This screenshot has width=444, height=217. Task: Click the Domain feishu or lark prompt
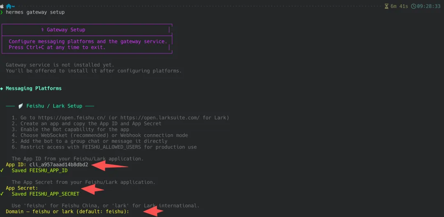(67, 211)
